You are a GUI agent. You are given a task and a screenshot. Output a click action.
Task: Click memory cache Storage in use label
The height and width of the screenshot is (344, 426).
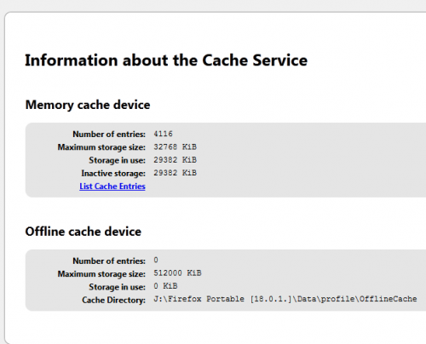click(x=117, y=160)
